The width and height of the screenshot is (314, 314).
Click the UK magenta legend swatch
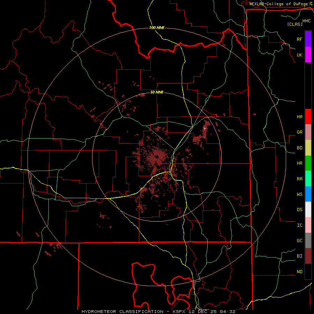[x=308, y=55]
